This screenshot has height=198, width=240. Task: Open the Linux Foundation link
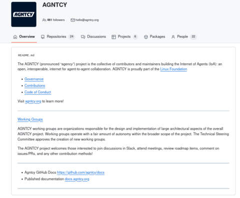tap(173, 69)
